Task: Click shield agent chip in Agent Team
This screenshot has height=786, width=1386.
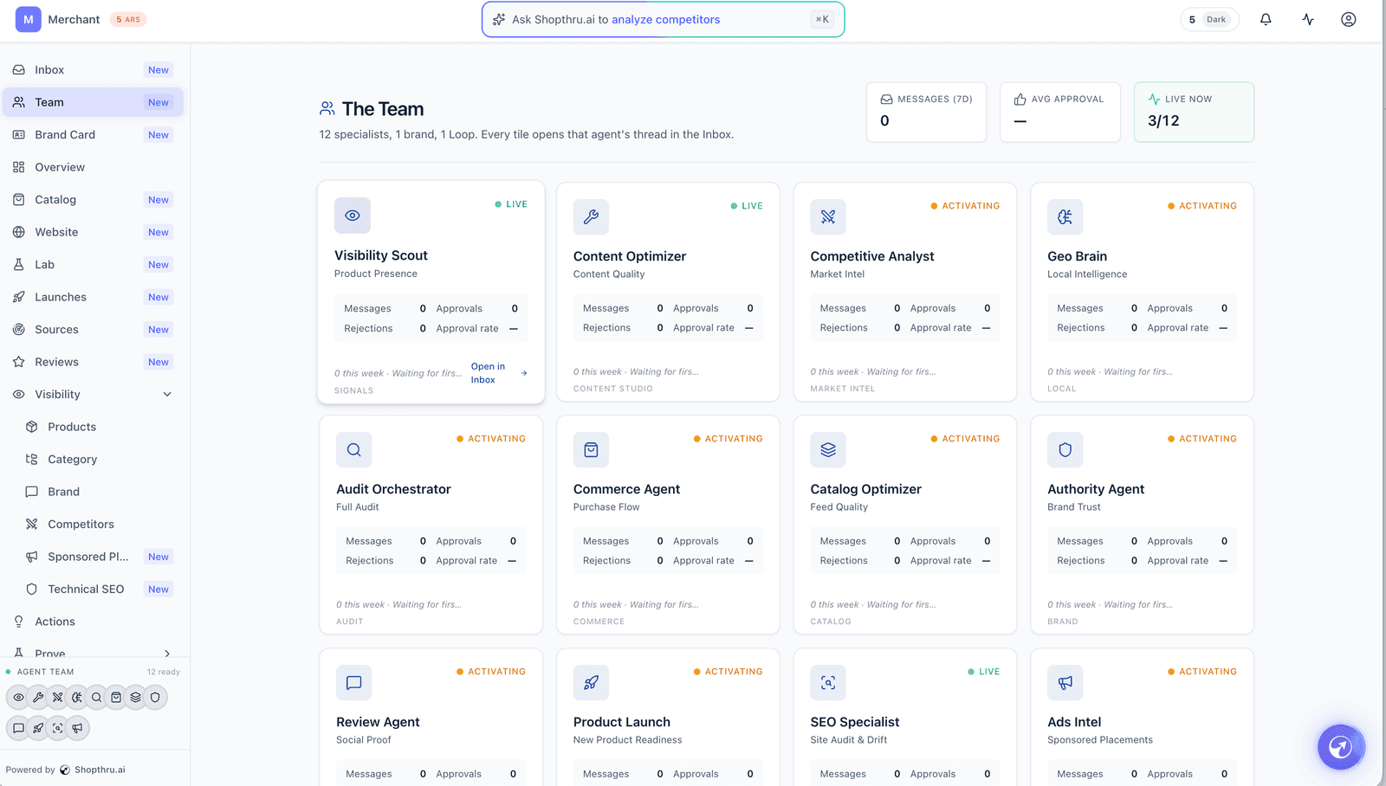Action: click(155, 697)
